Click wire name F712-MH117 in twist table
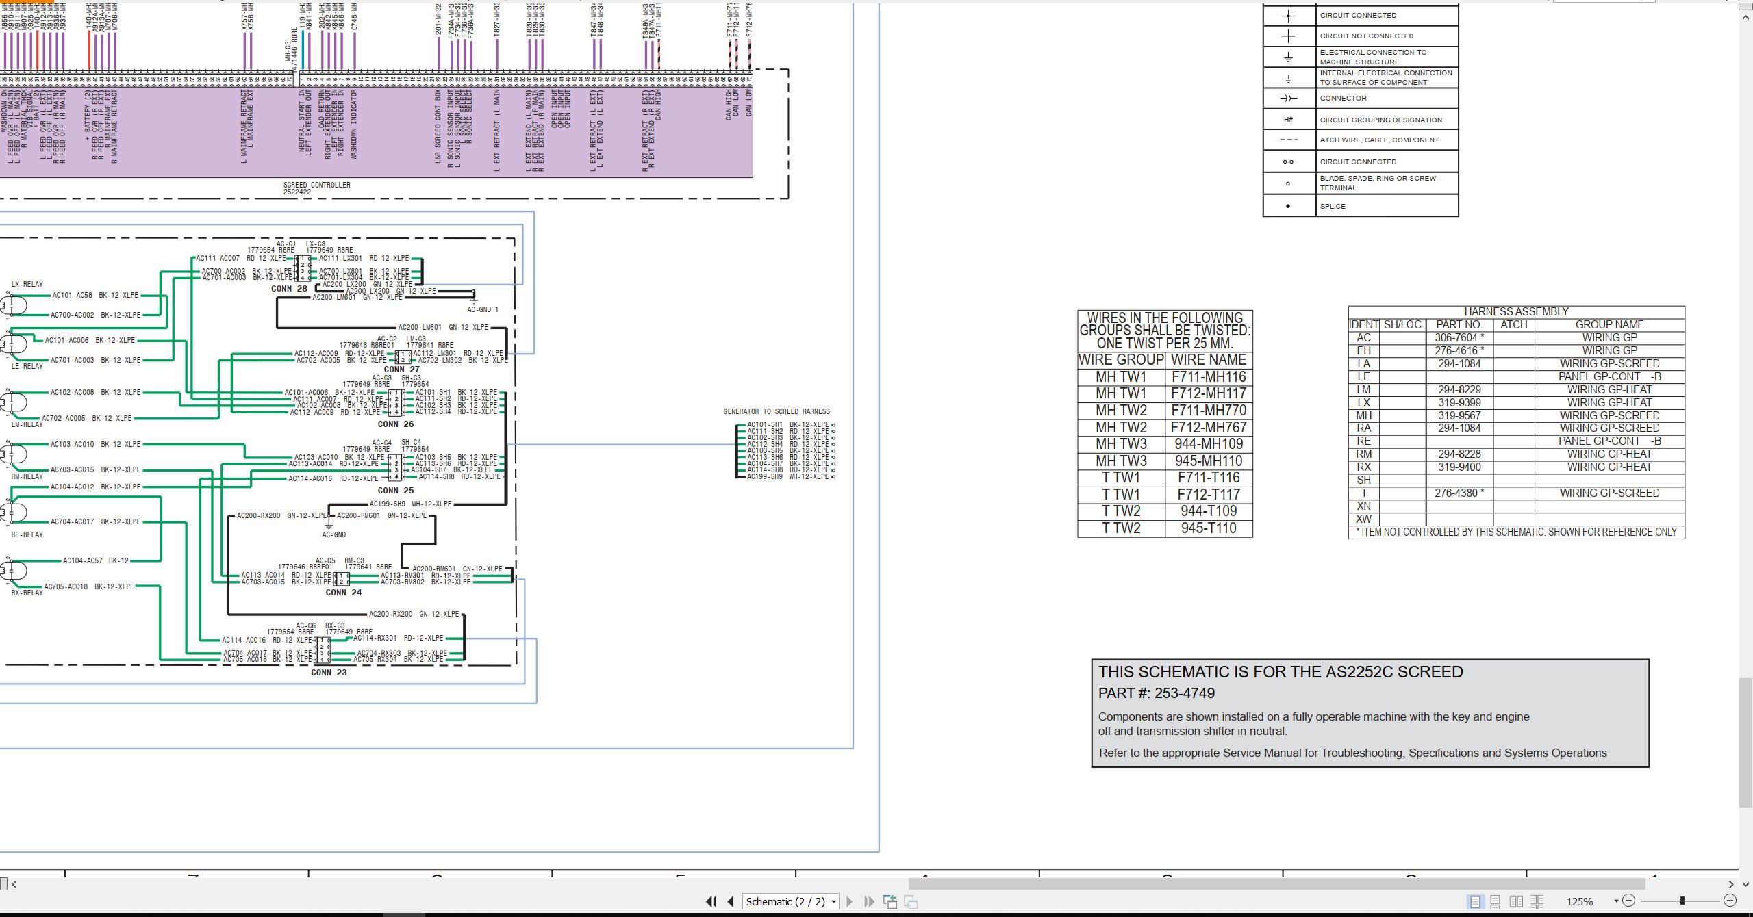Viewport: 1753px width, 917px height. pyautogui.click(x=1209, y=393)
